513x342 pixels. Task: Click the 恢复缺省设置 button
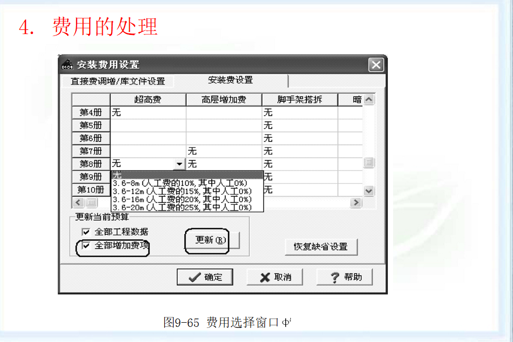[x=321, y=247]
